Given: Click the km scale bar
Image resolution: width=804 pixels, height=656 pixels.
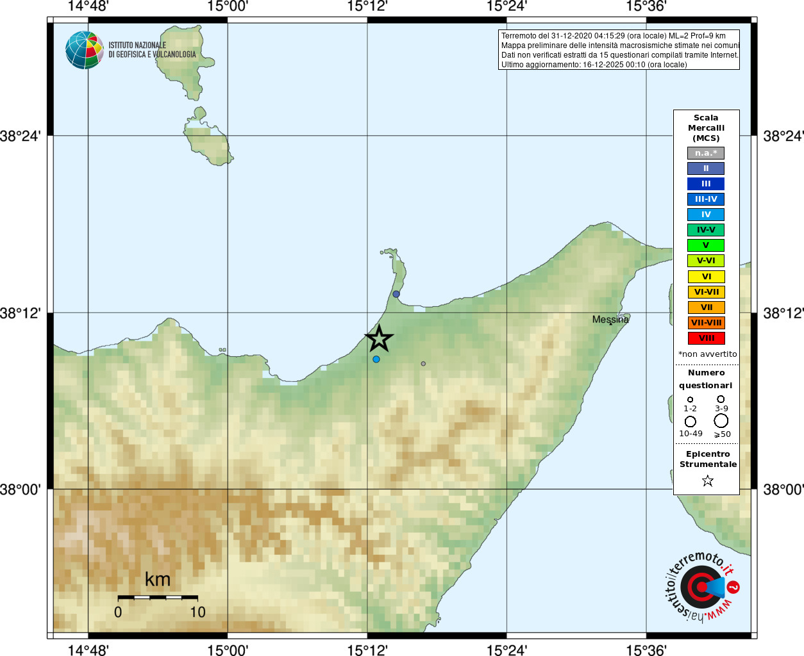Looking at the screenshot, I should point(158,597).
